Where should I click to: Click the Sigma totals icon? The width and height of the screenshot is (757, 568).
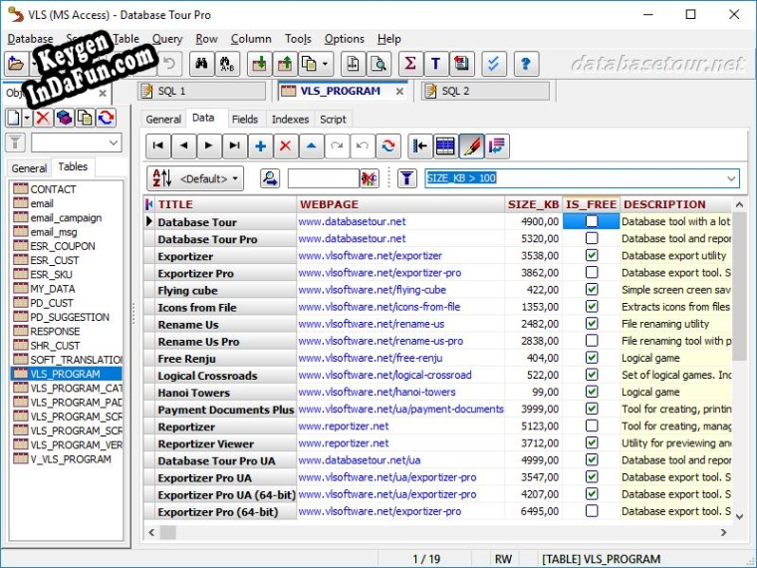[410, 63]
